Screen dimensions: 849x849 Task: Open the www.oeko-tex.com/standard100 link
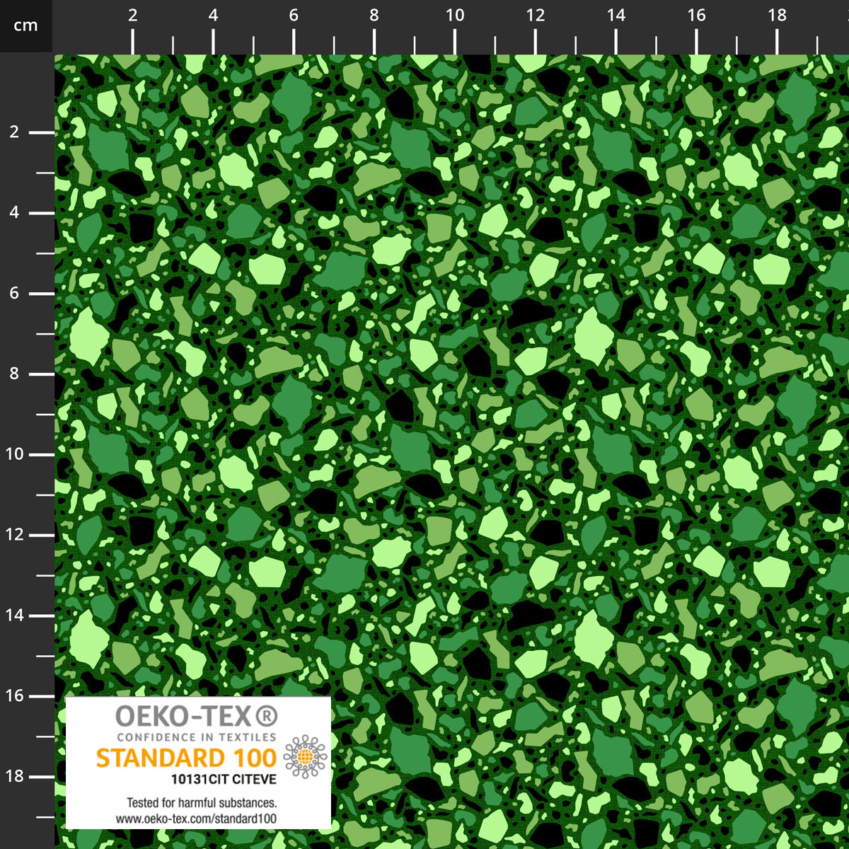tap(197, 819)
